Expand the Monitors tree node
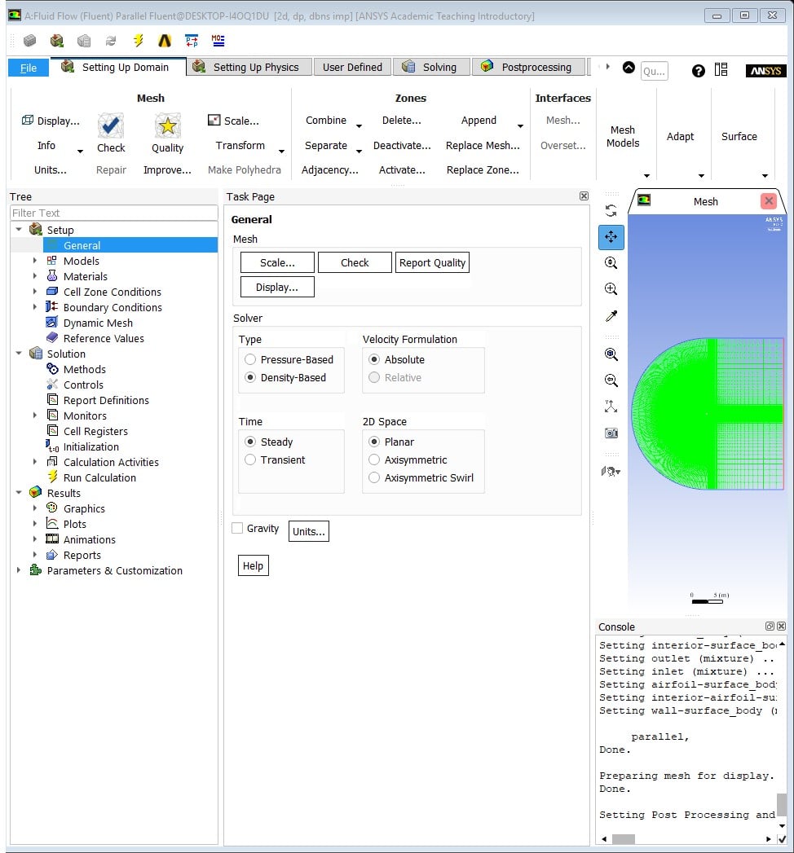794x853 pixels. (x=35, y=415)
